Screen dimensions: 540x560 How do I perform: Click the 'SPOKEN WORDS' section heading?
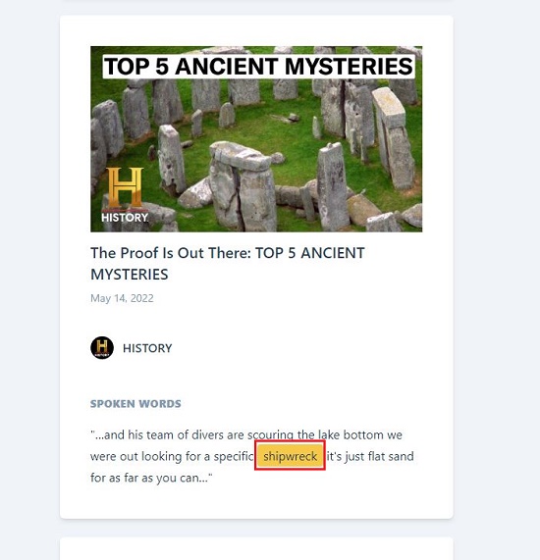[x=135, y=403]
